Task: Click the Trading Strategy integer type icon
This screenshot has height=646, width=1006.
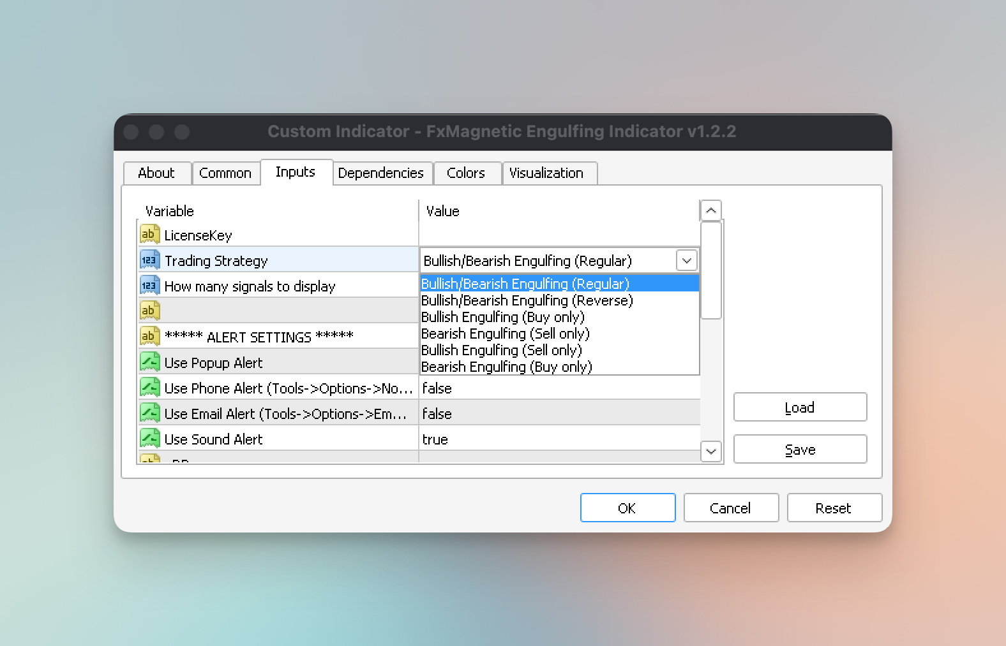Action: [149, 260]
